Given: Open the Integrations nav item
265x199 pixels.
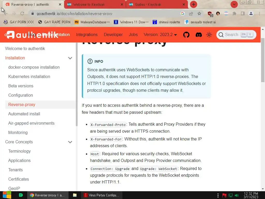Looking at the screenshot, I should click(x=87, y=35).
